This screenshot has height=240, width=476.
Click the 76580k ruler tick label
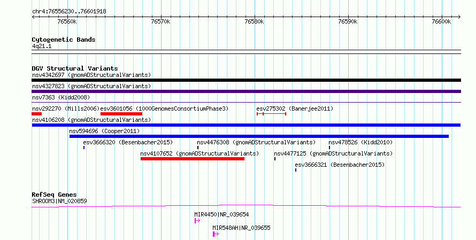pyautogui.click(x=255, y=22)
